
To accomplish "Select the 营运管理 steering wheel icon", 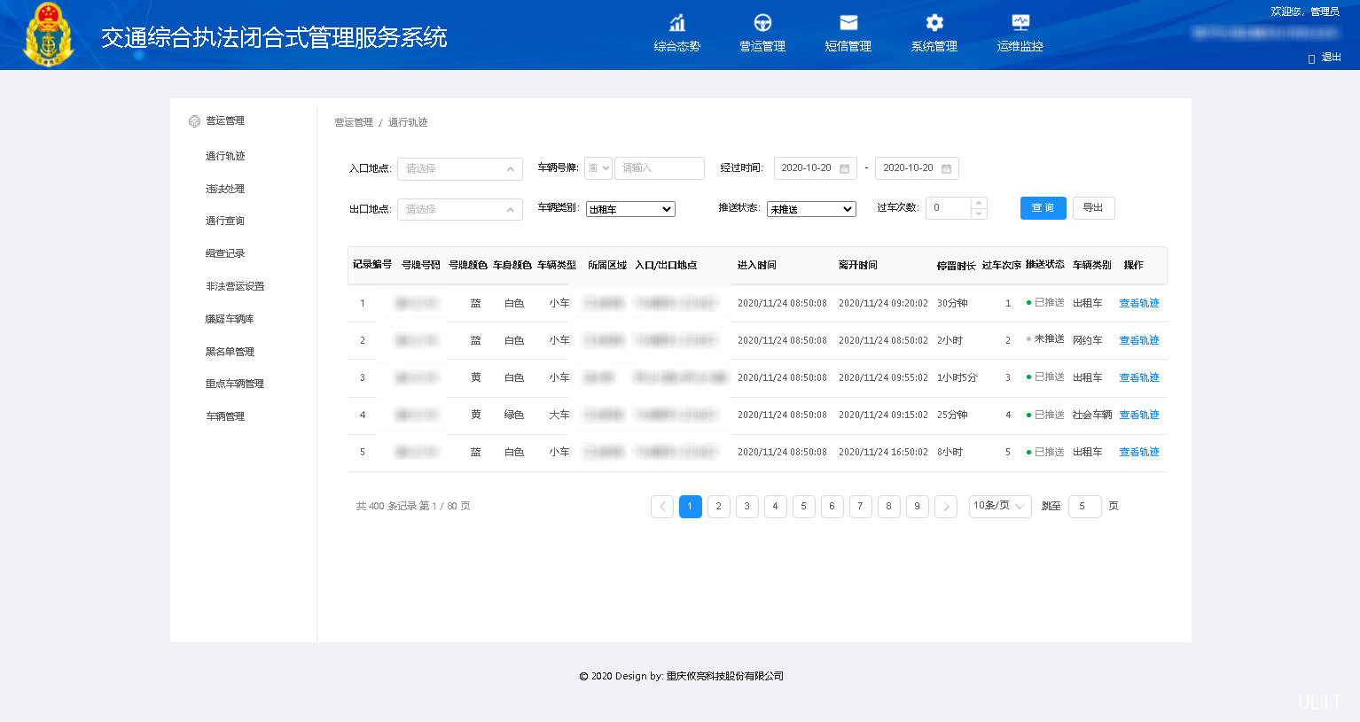I will coord(762,22).
